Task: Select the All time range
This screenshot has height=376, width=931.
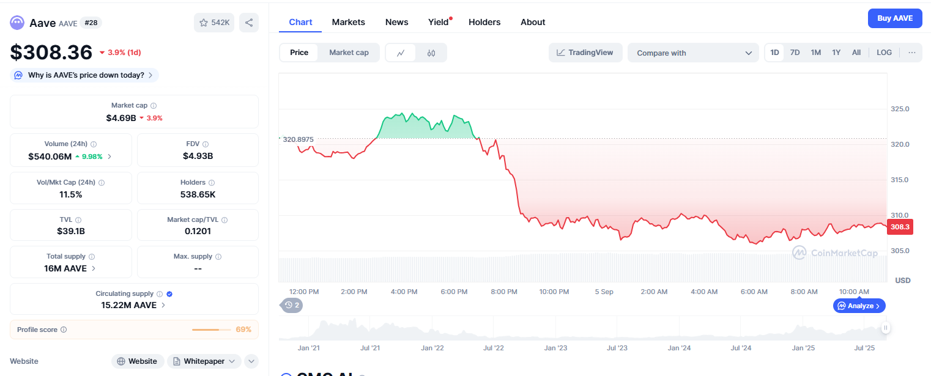Action: coord(856,53)
